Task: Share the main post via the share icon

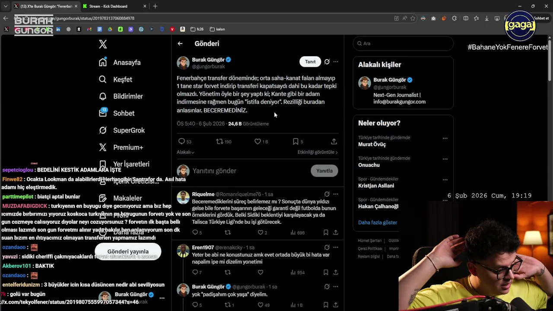Action: 334,141
